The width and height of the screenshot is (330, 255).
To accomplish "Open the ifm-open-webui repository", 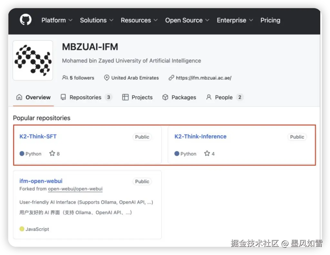I will pos(41,181).
